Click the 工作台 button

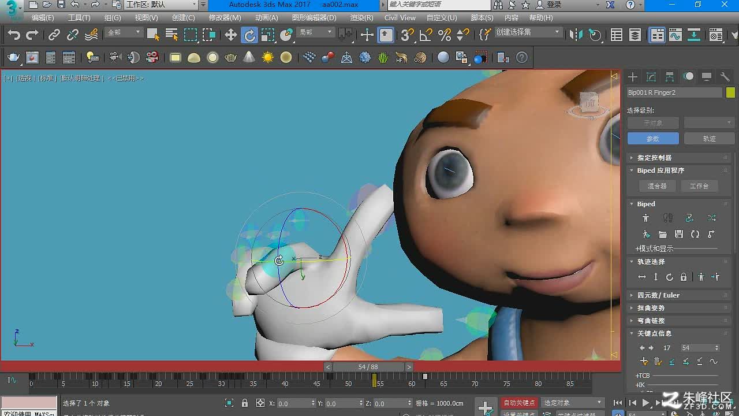(x=699, y=186)
